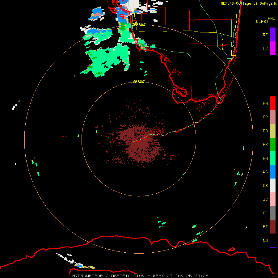Click the IC light pink legend swatch

(x=273, y=199)
